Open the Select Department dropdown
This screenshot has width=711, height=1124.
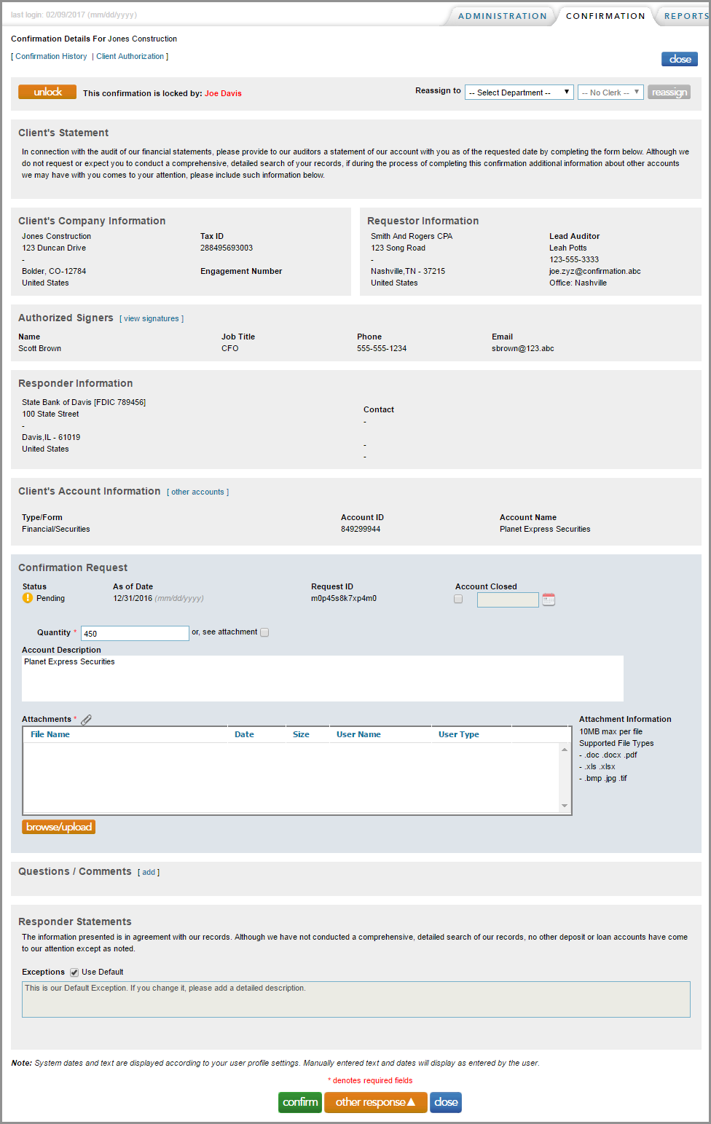pos(519,93)
